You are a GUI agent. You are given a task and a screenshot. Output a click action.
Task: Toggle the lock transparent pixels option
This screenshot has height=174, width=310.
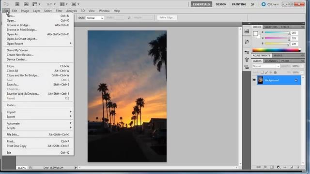262,72
